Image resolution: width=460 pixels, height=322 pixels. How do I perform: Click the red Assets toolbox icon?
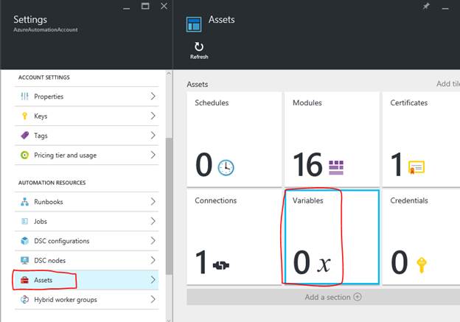(24, 280)
